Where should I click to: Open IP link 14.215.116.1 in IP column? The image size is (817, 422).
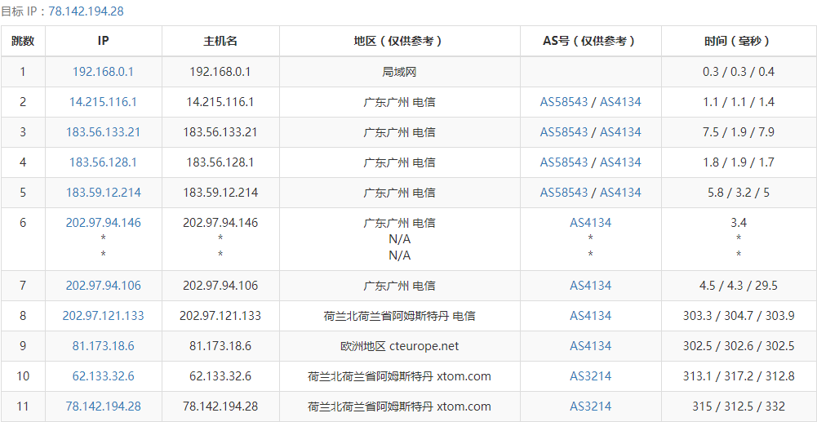tap(103, 102)
